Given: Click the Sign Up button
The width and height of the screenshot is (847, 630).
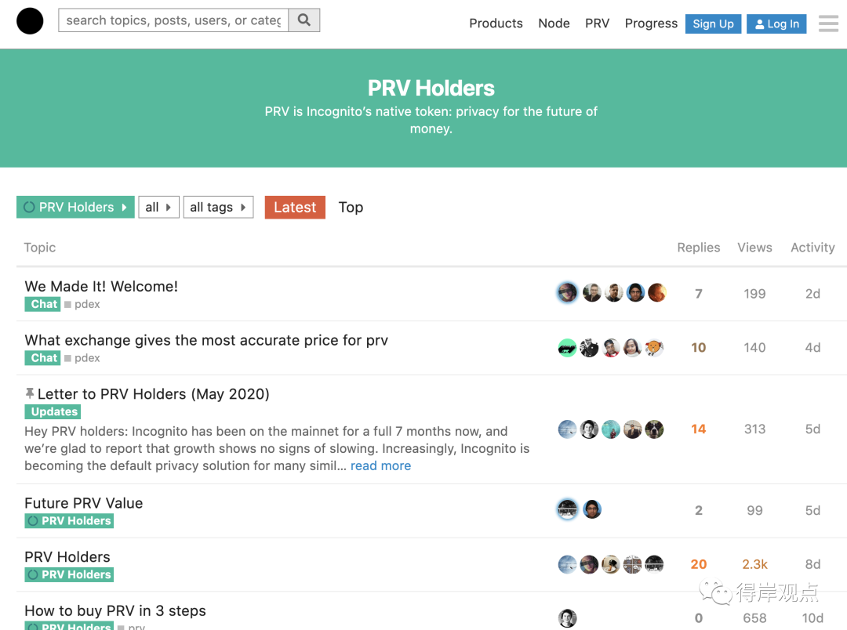Looking at the screenshot, I should point(713,24).
